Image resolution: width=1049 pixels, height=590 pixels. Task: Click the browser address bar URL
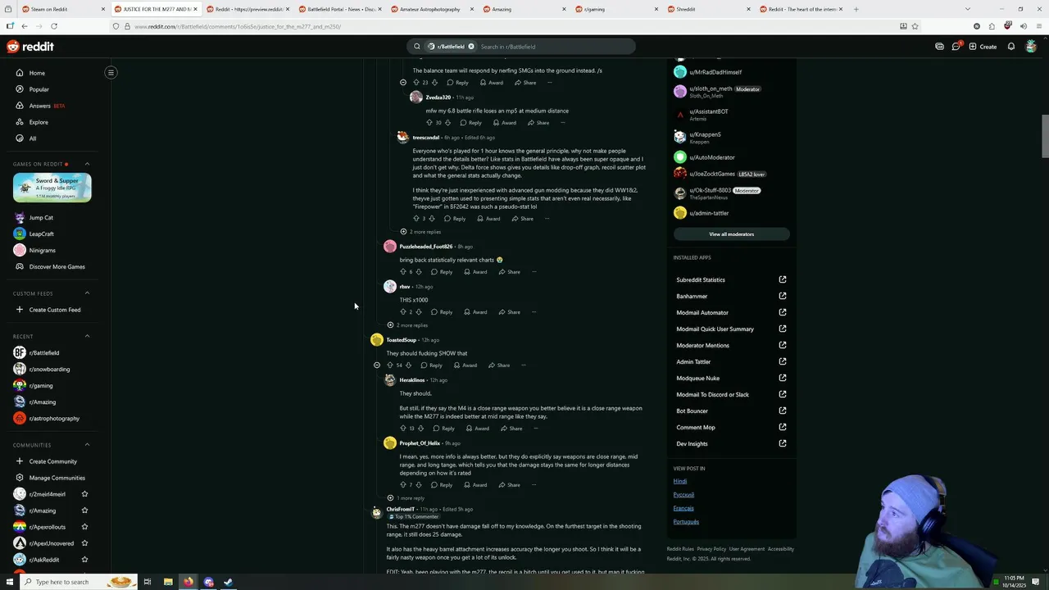click(x=237, y=26)
